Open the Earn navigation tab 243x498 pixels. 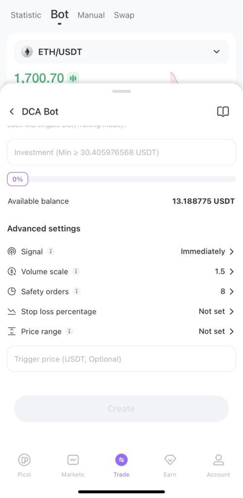(170, 465)
